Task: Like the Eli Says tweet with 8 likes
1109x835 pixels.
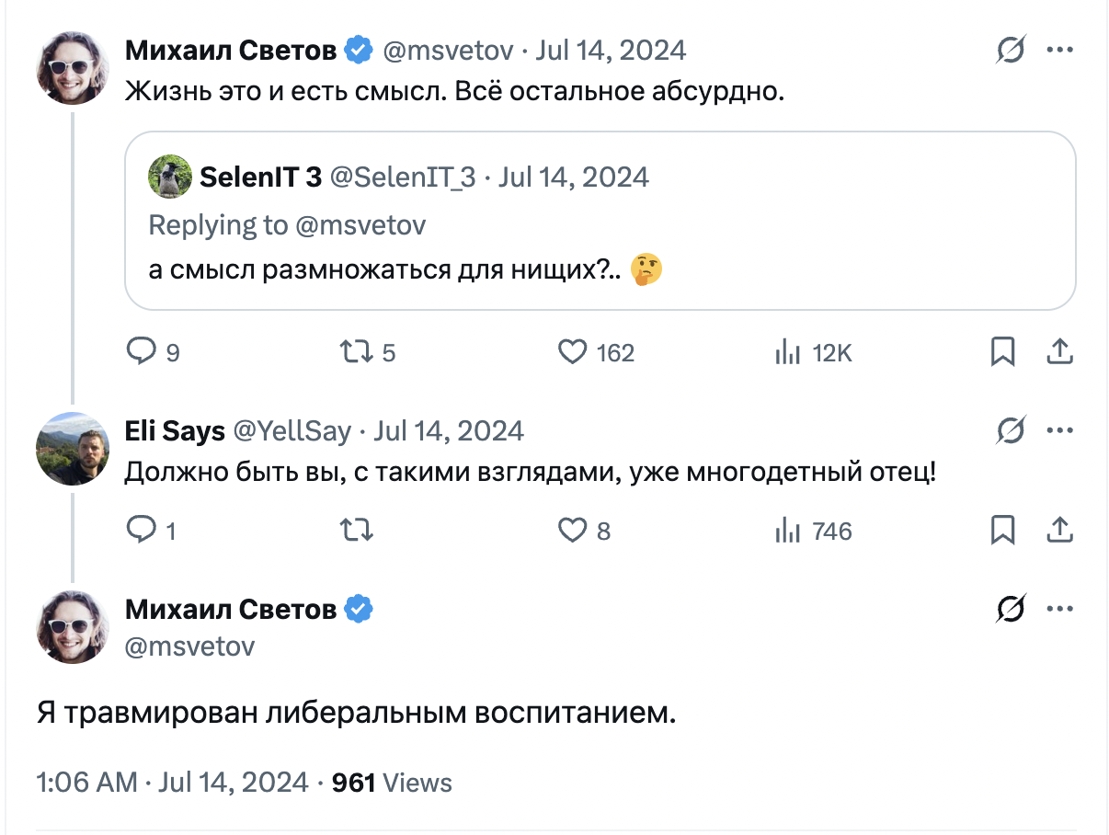Action: (573, 530)
